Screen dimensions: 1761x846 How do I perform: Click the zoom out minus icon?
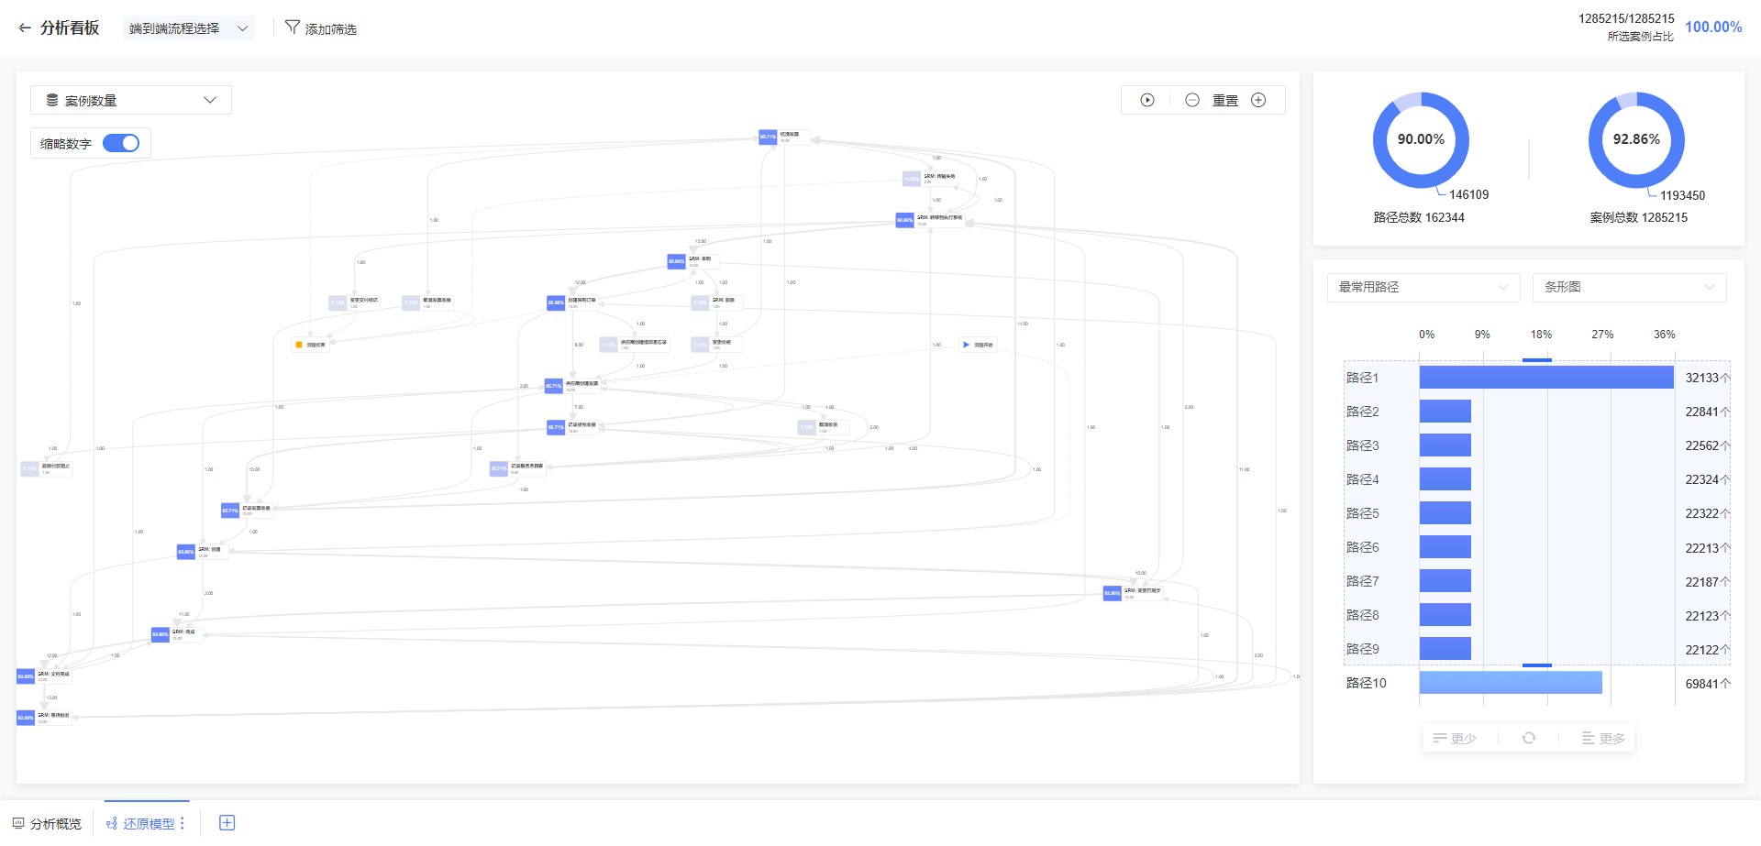[x=1191, y=100]
